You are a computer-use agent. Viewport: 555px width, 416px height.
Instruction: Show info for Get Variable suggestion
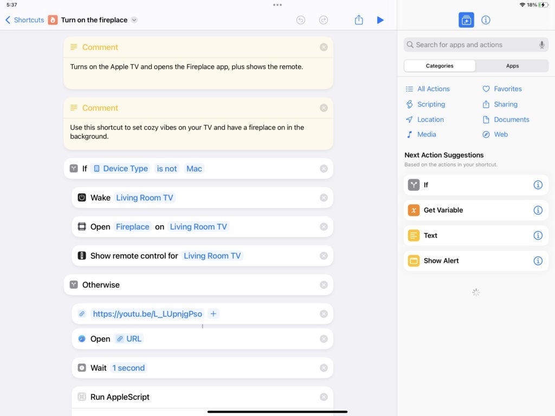point(538,210)
